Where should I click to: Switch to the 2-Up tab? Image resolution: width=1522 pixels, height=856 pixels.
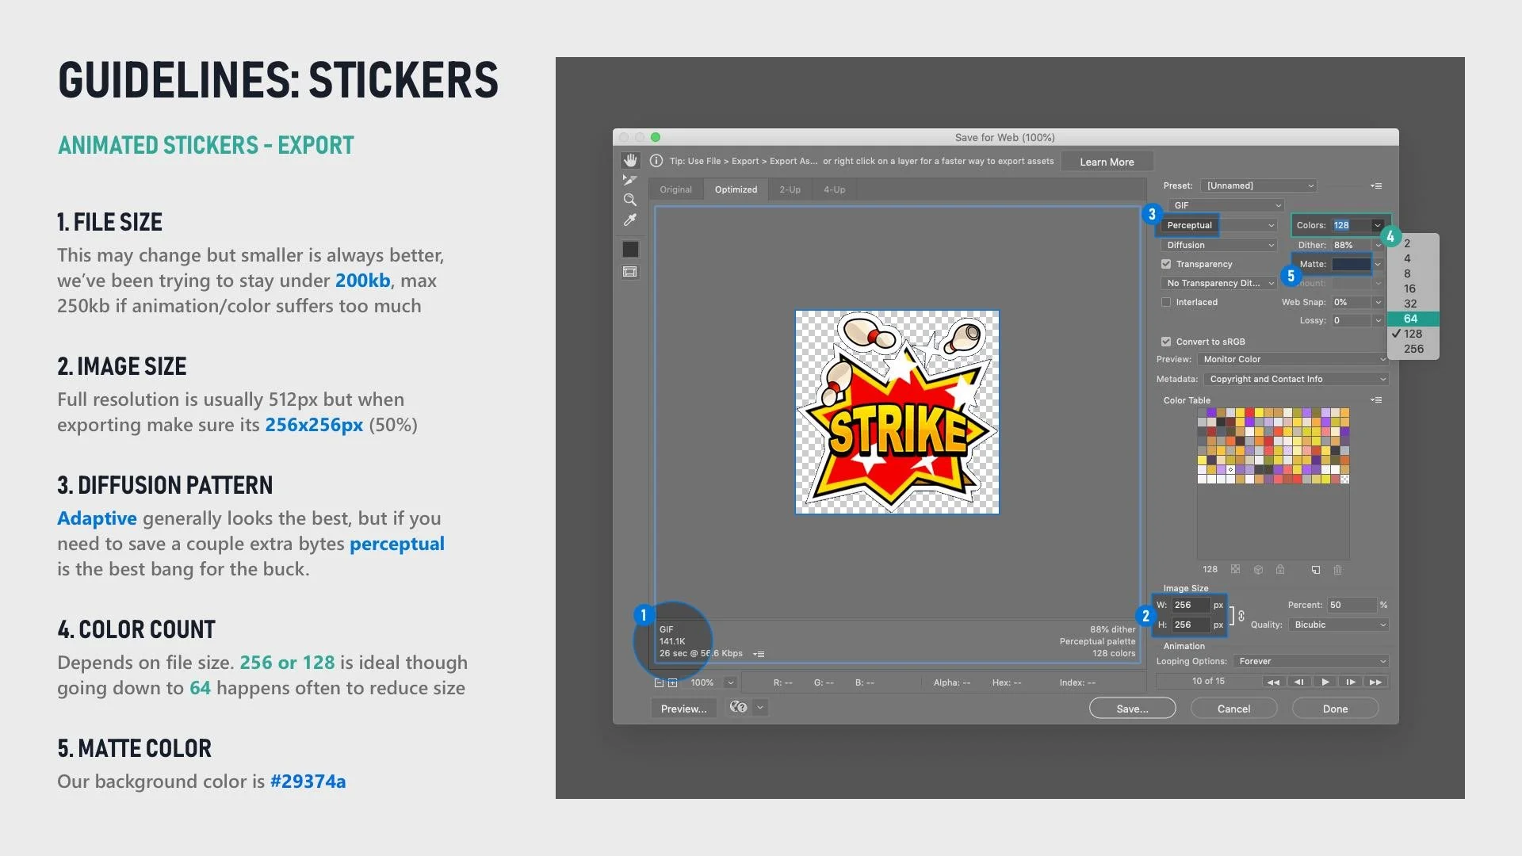(x=790, y=189)
